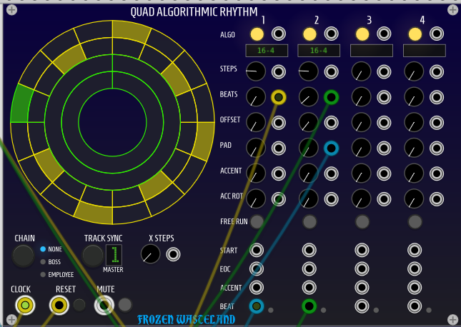Click the ALGO button for track 4
The image size is (461, 327).
pos(415,34)
